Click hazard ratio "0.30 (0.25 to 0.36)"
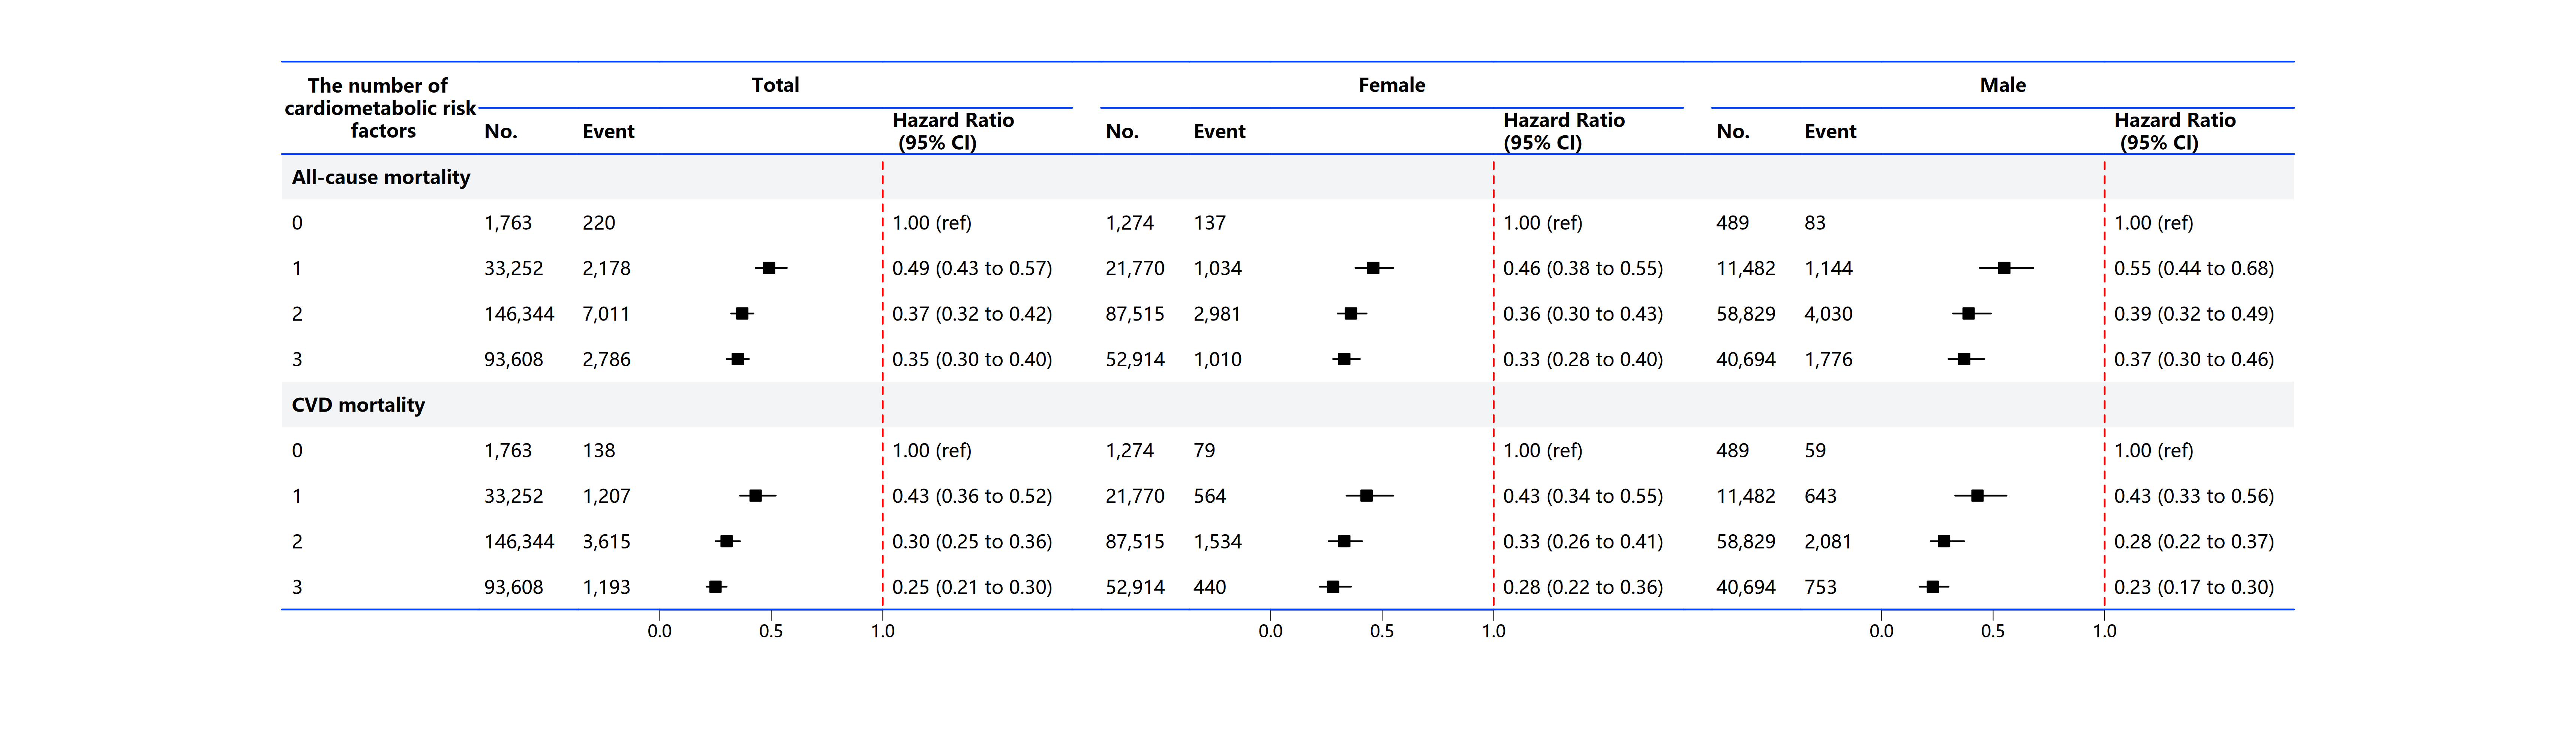The width and height of the screenshot is (2576, 731). (x=972, y=542)
